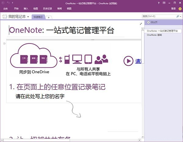Click 添加页 to add a page

(x=152, y=23)
